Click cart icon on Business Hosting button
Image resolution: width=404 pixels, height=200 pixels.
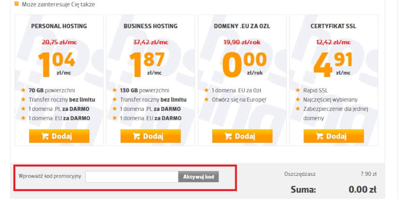coord(136,136)
